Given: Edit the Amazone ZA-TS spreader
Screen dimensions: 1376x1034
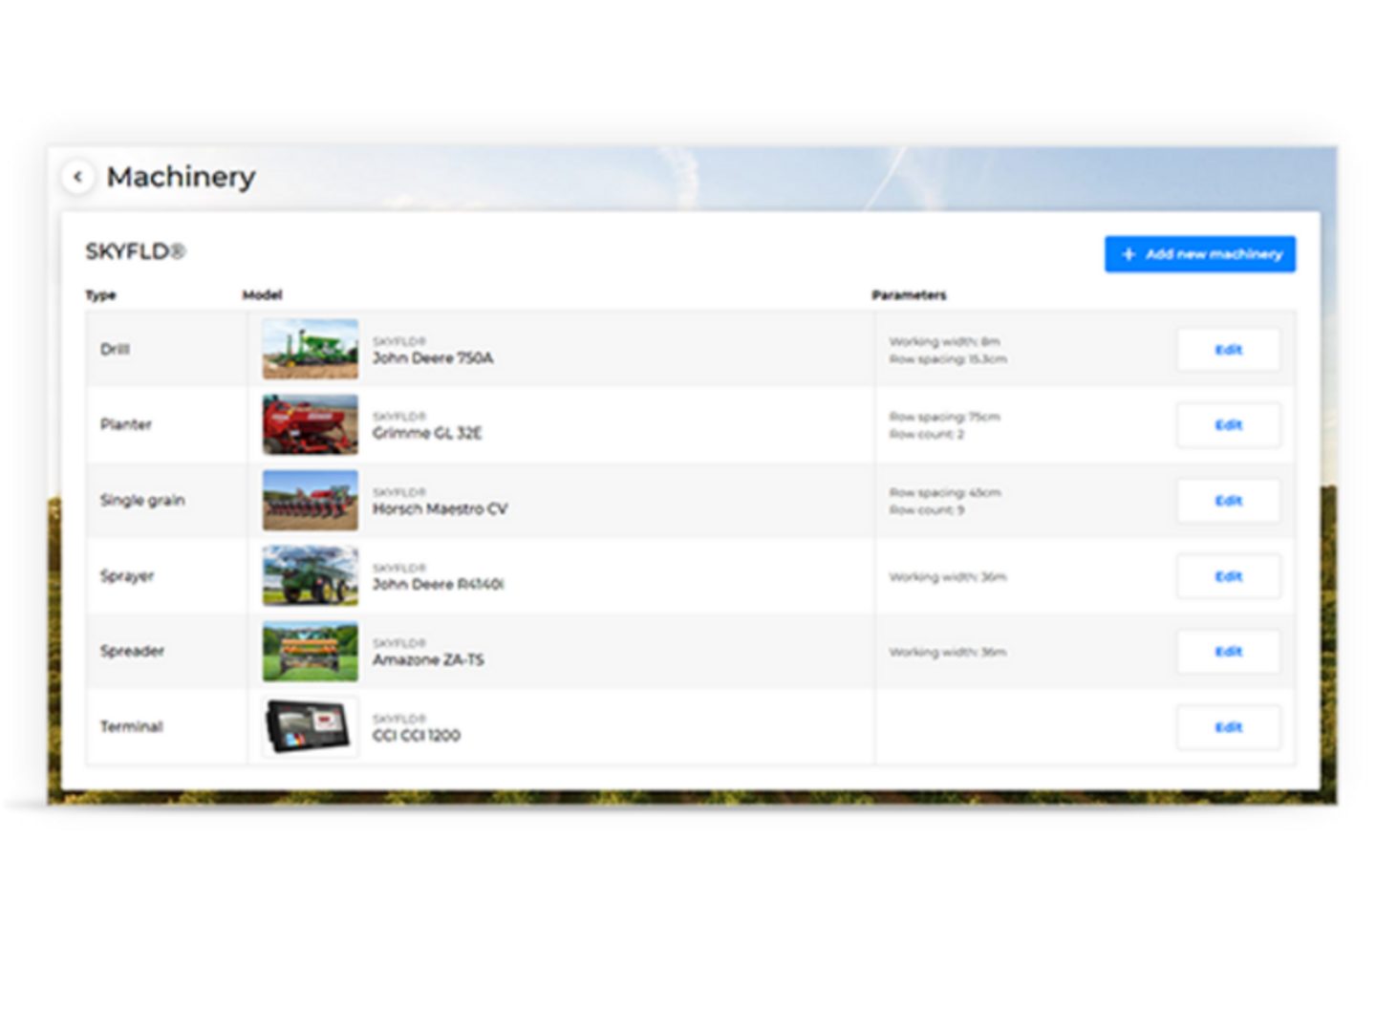Looking at the screenshot, I should click(1228, 652).
